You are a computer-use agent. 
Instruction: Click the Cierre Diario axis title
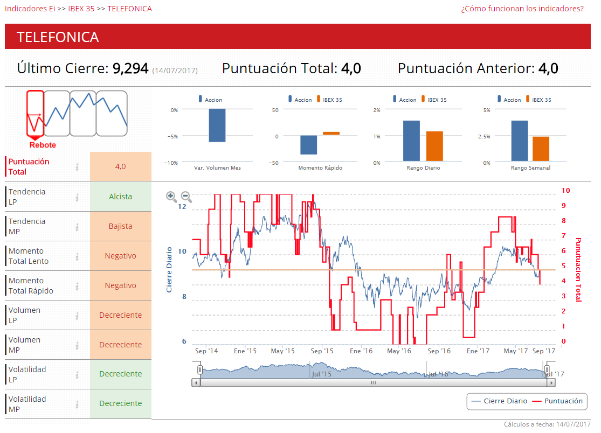pos(169,269)
